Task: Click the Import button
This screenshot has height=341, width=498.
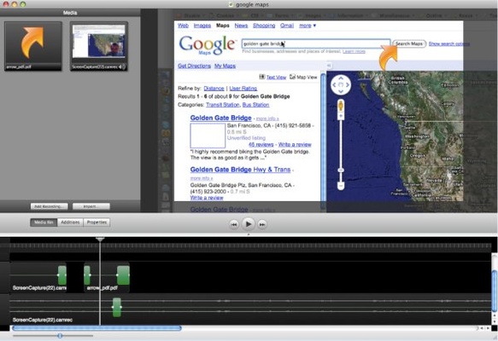Action: [x=91, y=206]
